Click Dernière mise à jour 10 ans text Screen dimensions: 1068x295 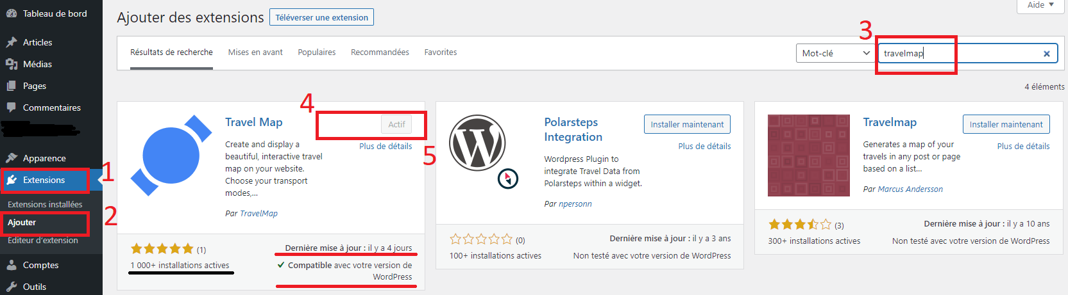click(987, 224)
